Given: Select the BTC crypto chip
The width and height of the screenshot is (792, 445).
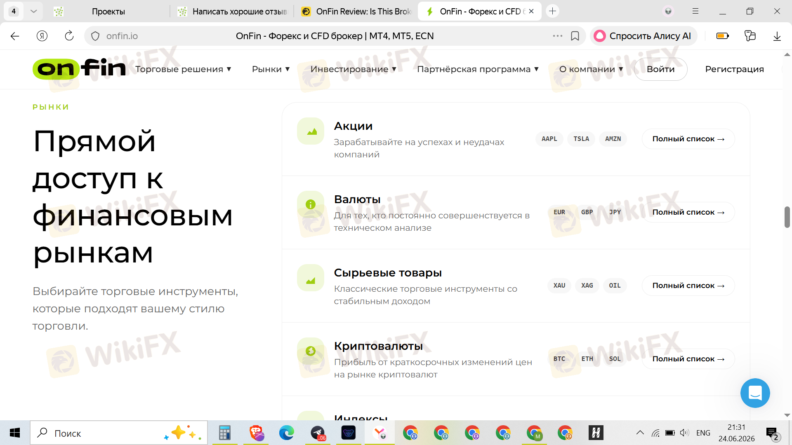Looking at the screenshot, I should click(559, 359).
